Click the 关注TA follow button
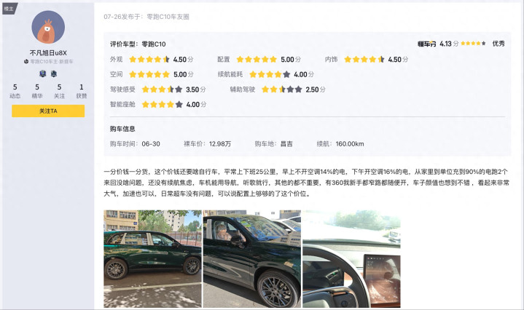 coord(48,111)
